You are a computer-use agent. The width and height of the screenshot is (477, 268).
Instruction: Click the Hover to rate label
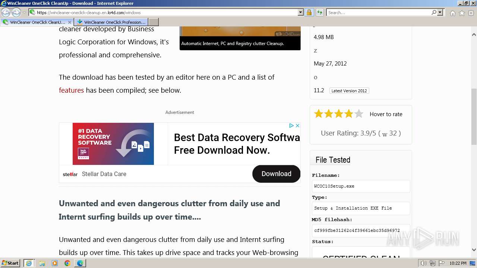386,114
